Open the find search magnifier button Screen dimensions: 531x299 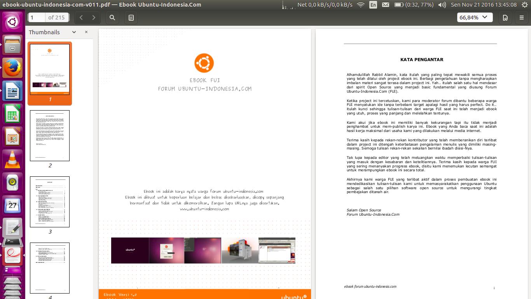pos(112,18)
